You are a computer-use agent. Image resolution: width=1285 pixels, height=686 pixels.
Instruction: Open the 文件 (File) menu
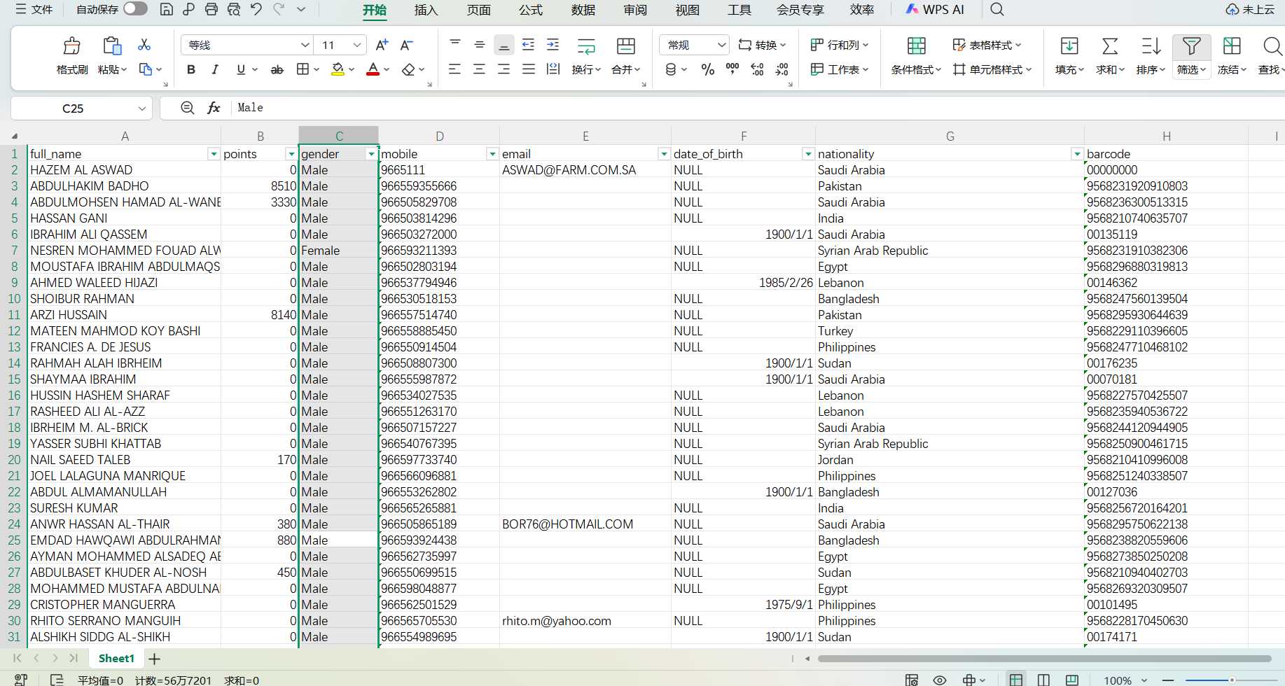click(35, 9)
